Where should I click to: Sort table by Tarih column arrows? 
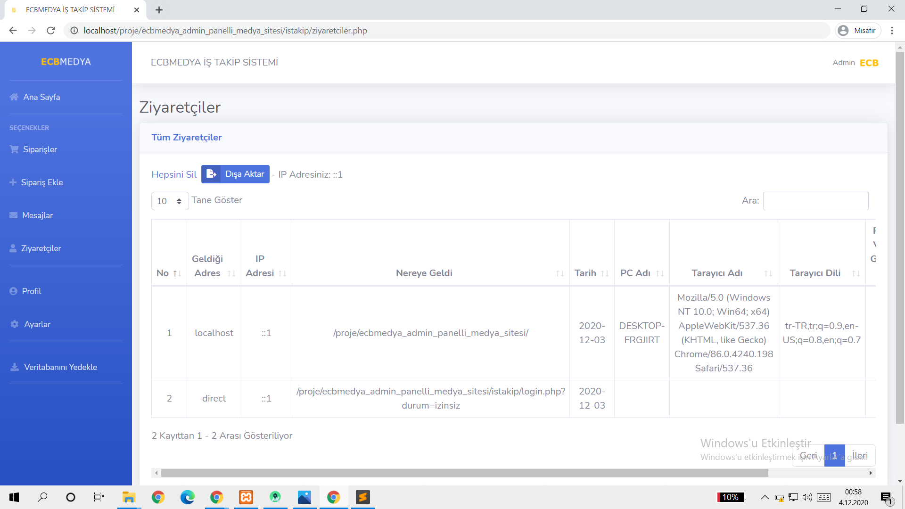point(605,273)
